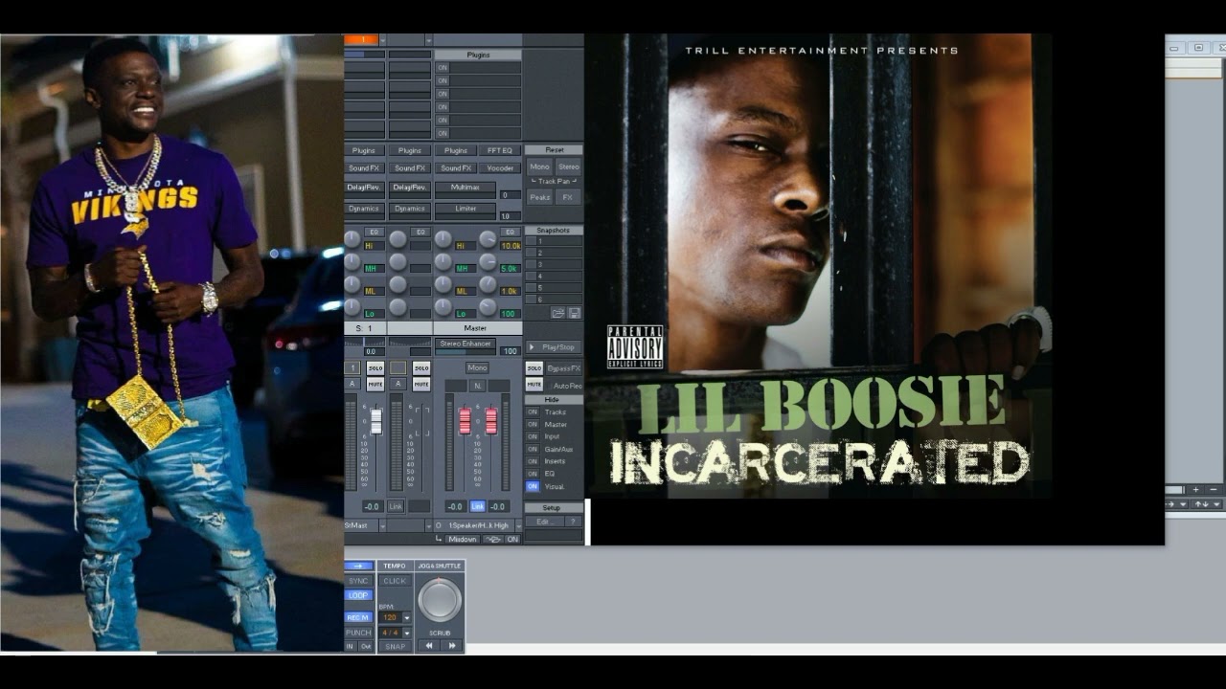This screenshot has width=1226, height=689.
Task: Click the Jog & Shuttle wheel
Action: [x=440, y=599]
